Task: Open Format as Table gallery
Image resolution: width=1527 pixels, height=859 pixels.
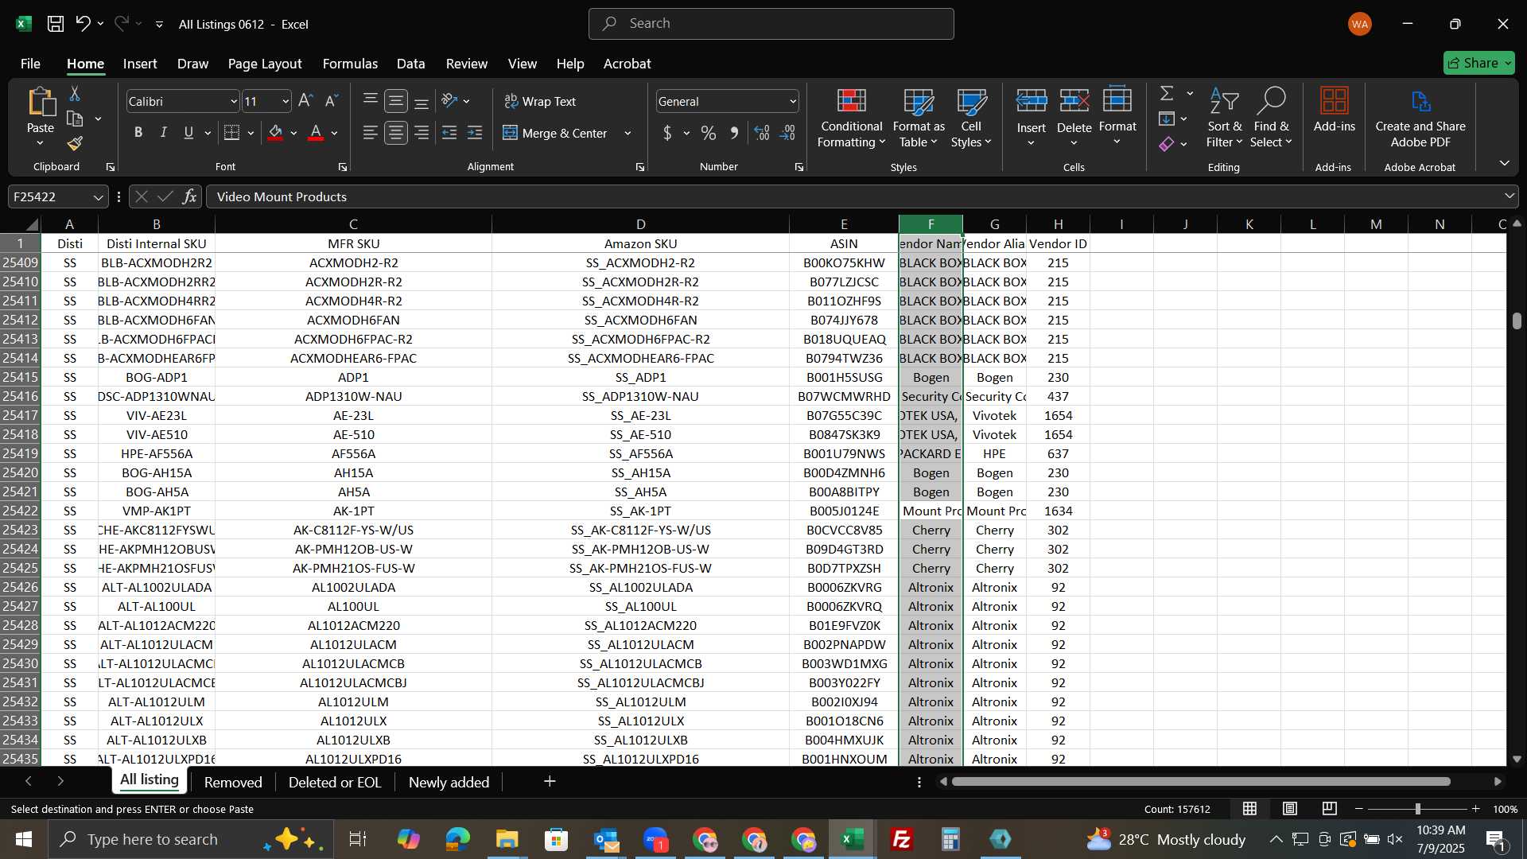Action: [x=919, y=117]
